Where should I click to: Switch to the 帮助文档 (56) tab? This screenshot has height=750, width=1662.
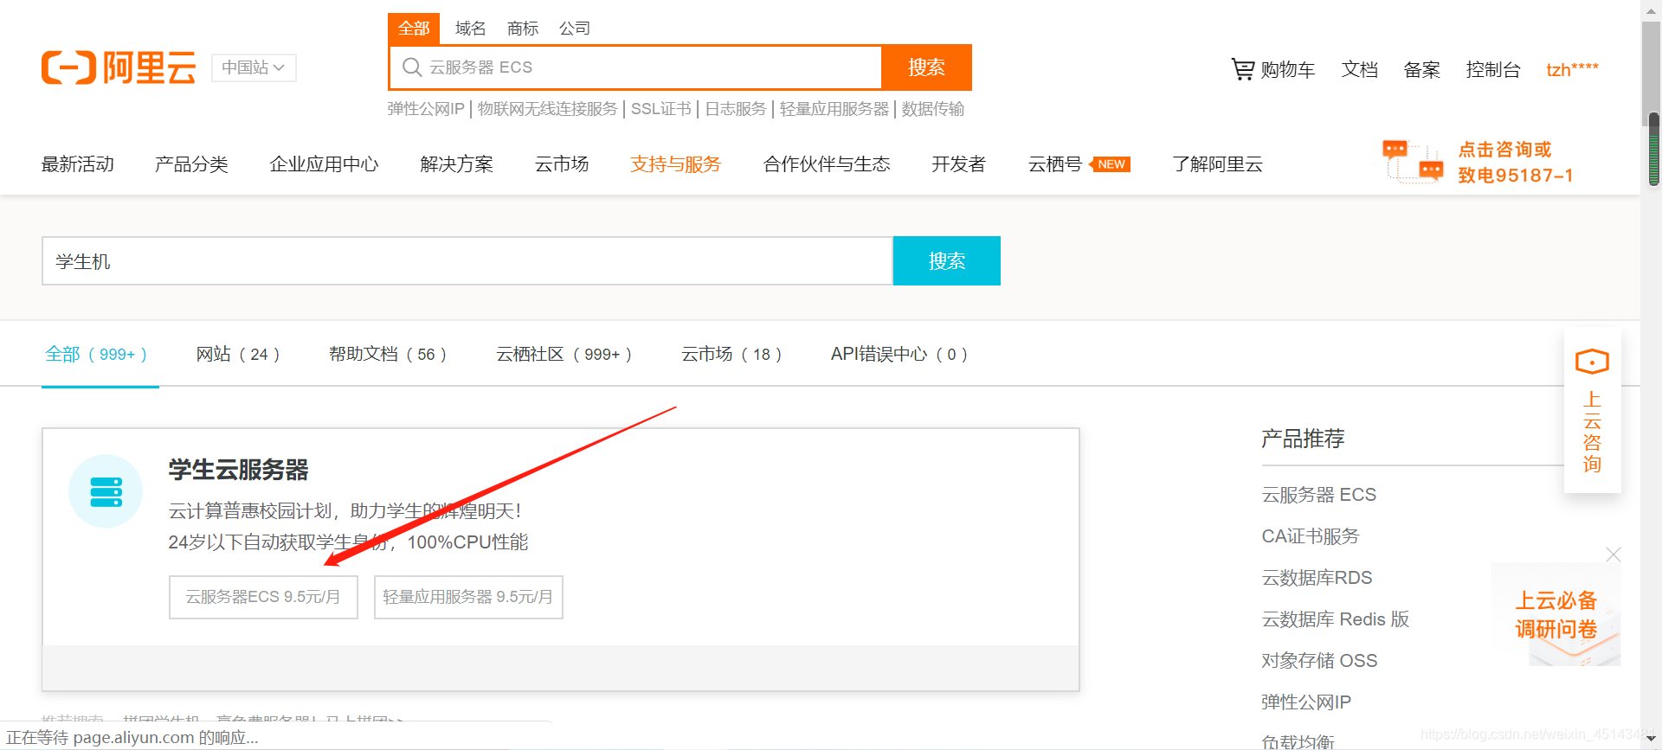388,355
